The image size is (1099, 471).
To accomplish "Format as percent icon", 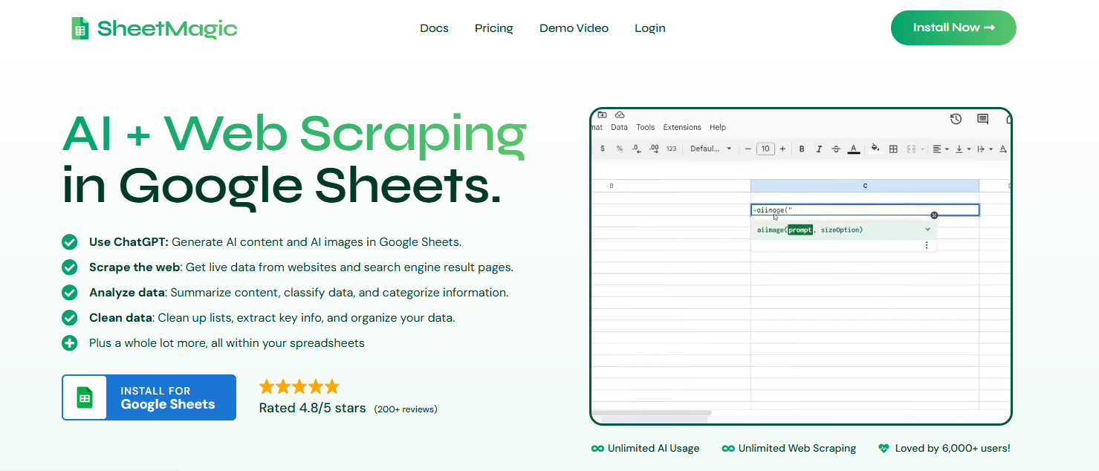I will click(x=619, y=149).
